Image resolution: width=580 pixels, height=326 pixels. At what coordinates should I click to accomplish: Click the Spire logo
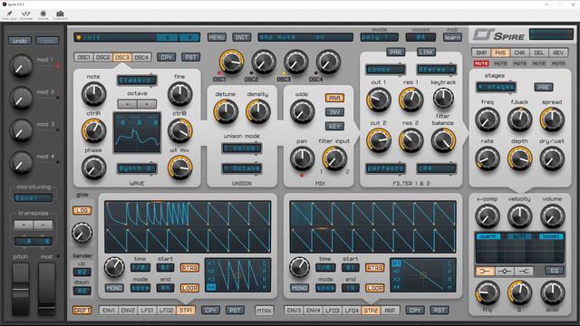499,35
